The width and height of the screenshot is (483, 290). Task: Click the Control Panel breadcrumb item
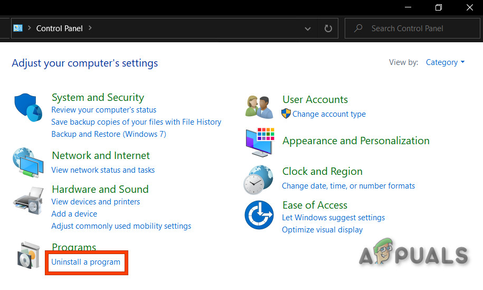(59, 29)
